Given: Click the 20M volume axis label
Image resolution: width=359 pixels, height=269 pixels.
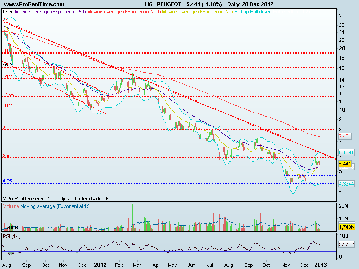Looking at the screenshot, I should point(343,206).
